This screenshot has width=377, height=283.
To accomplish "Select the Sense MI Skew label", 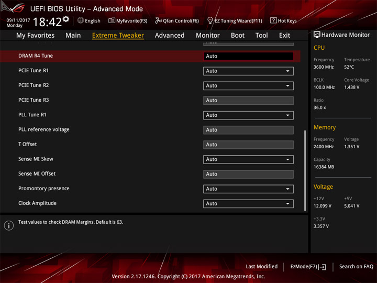I will click(x=36, y=159).
